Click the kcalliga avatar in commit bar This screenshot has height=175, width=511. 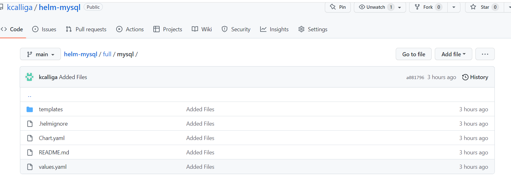point(29,77)
